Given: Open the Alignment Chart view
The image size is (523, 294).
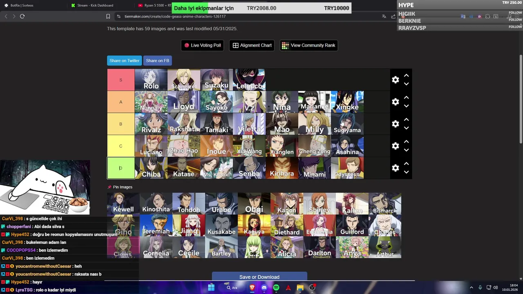Looking at the screenshot, I should click(x=252, y=45).
